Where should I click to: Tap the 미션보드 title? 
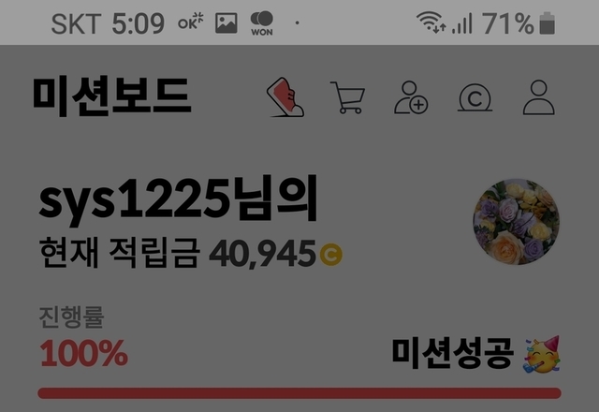click(111, 96)
